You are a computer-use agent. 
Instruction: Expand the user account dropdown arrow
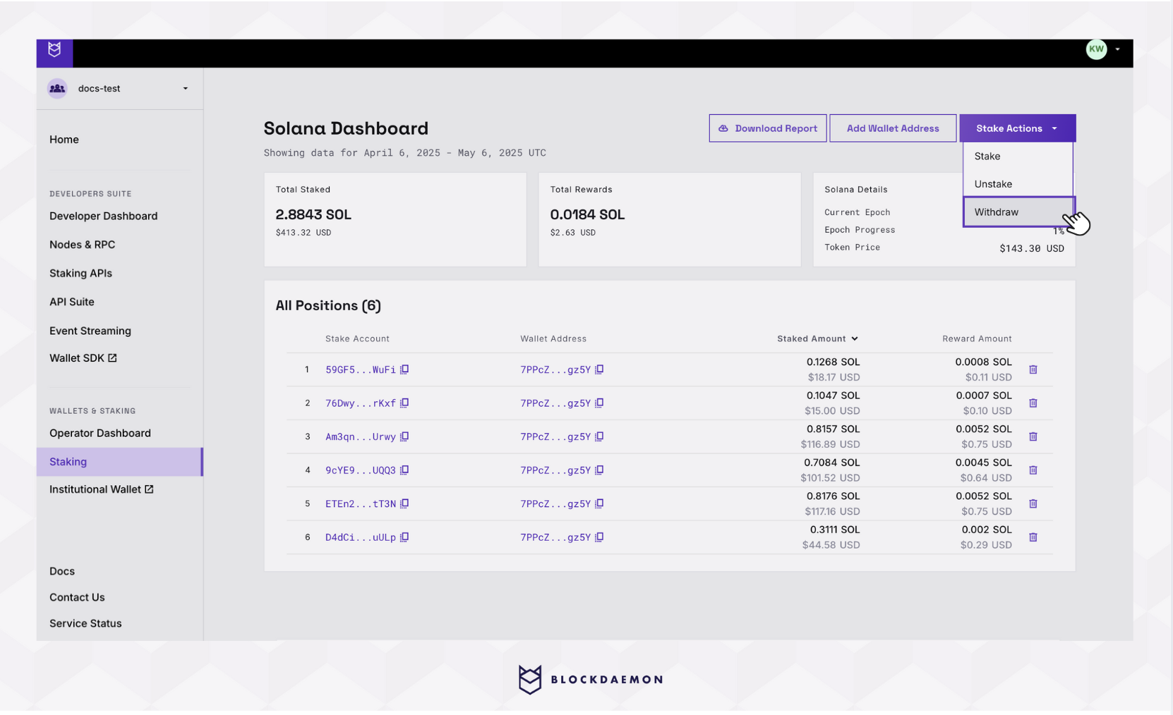pos(1118,49)
